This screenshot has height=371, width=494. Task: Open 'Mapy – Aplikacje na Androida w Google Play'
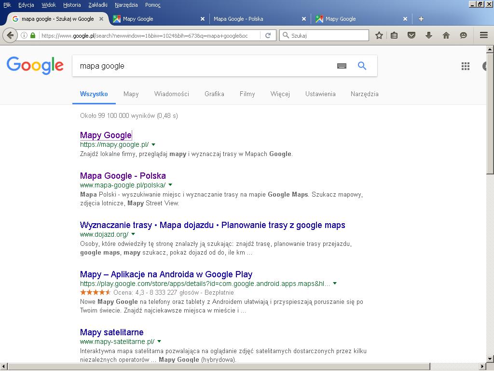click(166, 274)
